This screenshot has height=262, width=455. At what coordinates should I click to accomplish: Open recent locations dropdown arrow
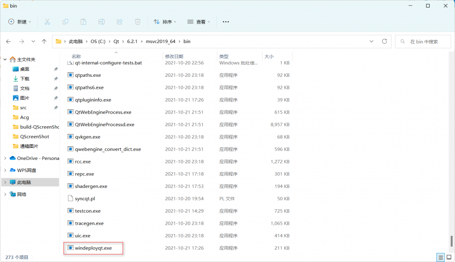pos(33,41)
